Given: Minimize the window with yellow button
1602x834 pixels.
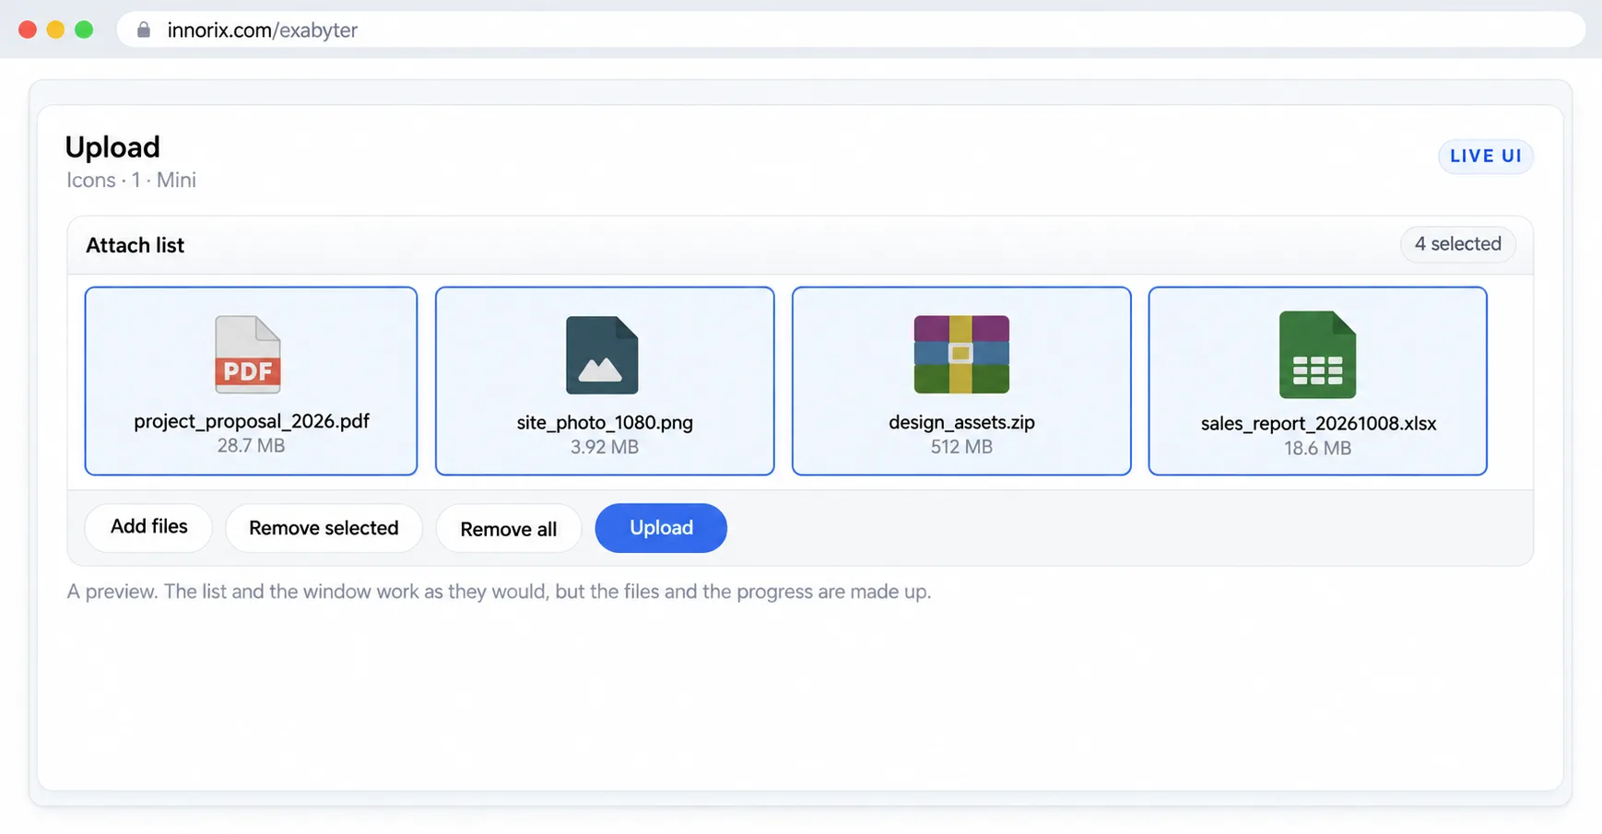Looking at the screenshot, I should [x=55, y=29].
